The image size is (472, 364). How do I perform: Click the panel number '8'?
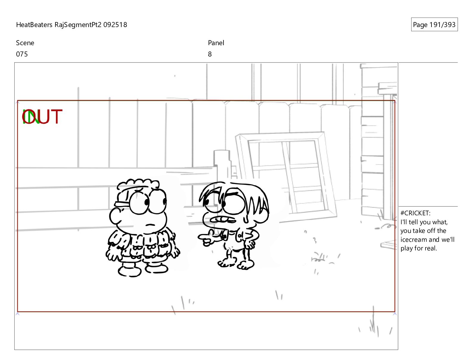pyautogui.click(x=210, y=54)
